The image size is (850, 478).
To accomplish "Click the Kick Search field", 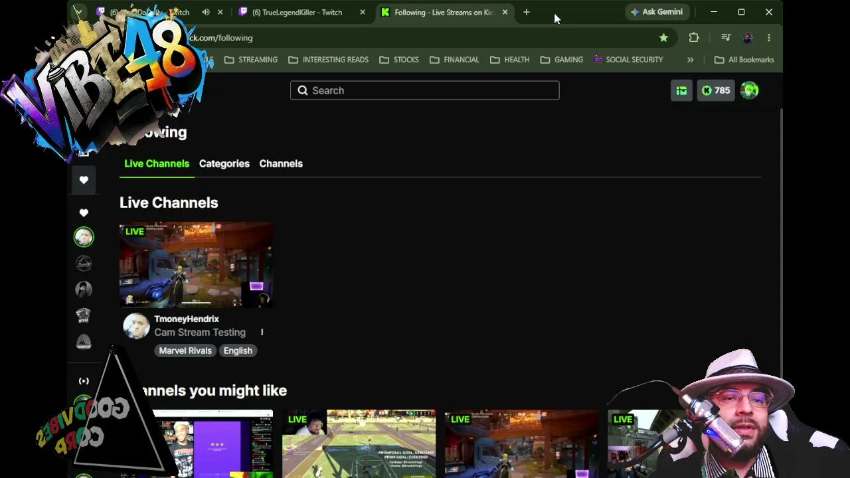I will 425,90.
